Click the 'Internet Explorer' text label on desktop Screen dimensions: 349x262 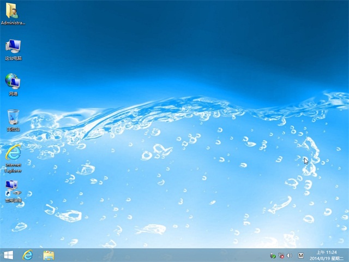click(x=13, y=167)
